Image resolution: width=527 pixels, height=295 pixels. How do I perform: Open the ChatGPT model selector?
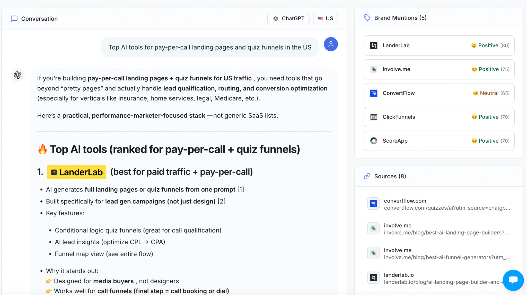tap(288, 19)
